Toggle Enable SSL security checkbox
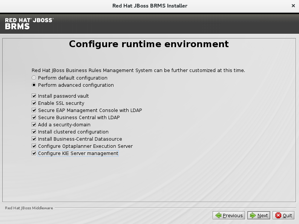Viewport: 299px width, 224px height. [x=34, y=103]
